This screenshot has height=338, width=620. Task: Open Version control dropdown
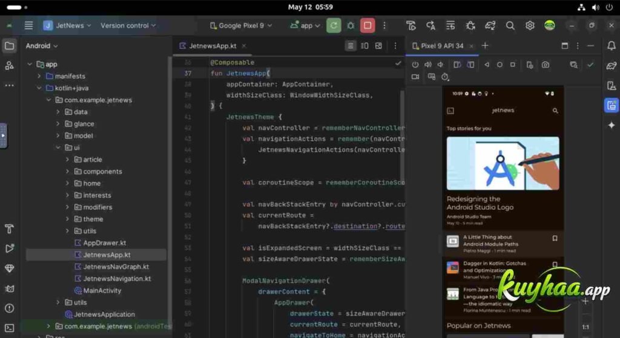(x=128, y=25)
